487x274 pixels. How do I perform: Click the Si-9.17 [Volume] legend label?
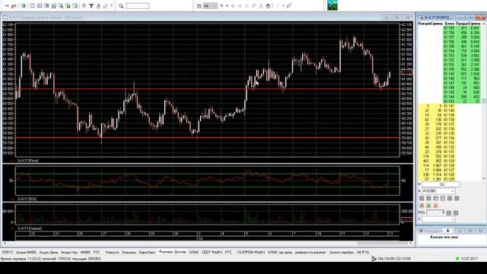30,228
